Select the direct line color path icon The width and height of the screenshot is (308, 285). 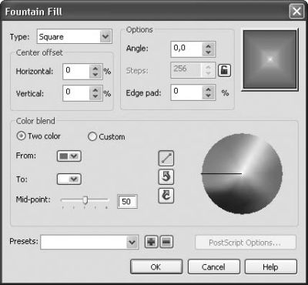pos(166,158)
